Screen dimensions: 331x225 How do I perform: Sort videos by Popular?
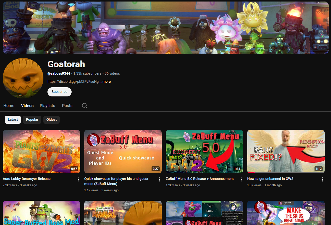(32, 119)
